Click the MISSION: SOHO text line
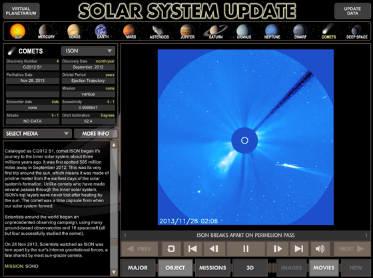The height and width of the screenshot is (278, 373). click(x=21, y=266)
